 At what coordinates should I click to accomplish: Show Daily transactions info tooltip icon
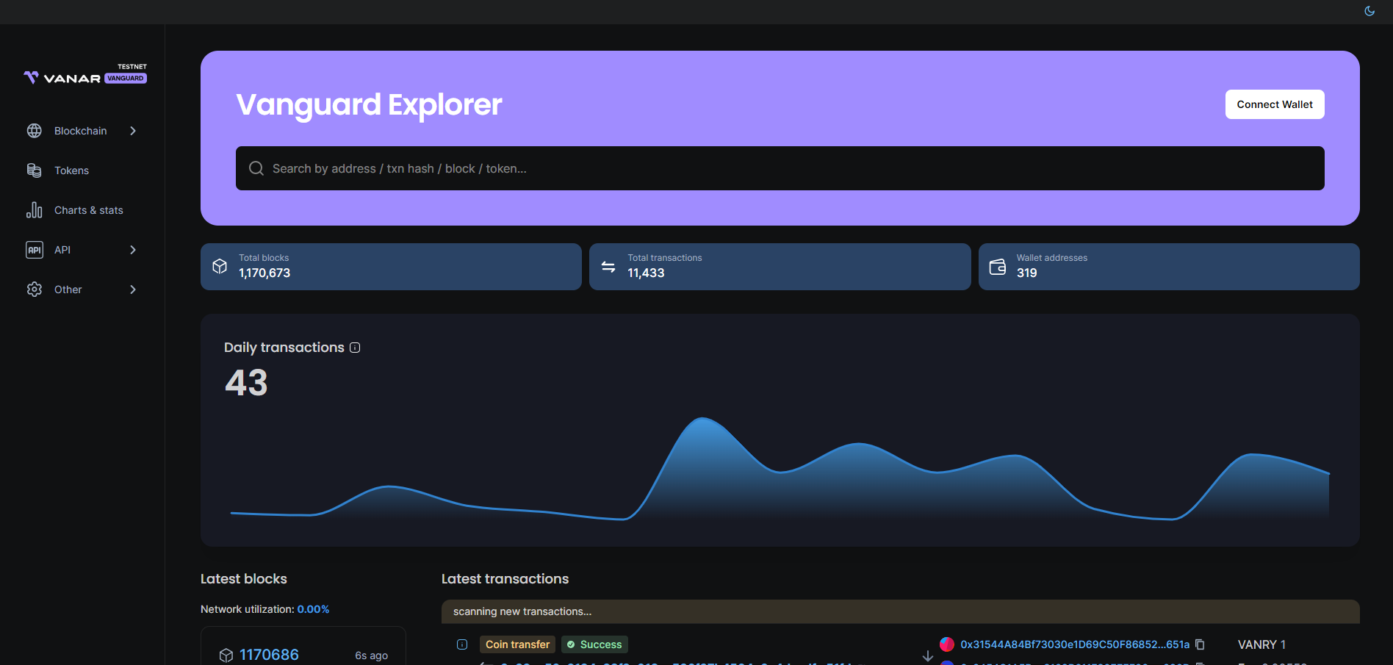click(355, 348)
